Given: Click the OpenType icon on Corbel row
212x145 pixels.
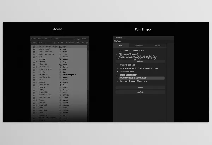Looking at the screenshot, I should (60, 108).
